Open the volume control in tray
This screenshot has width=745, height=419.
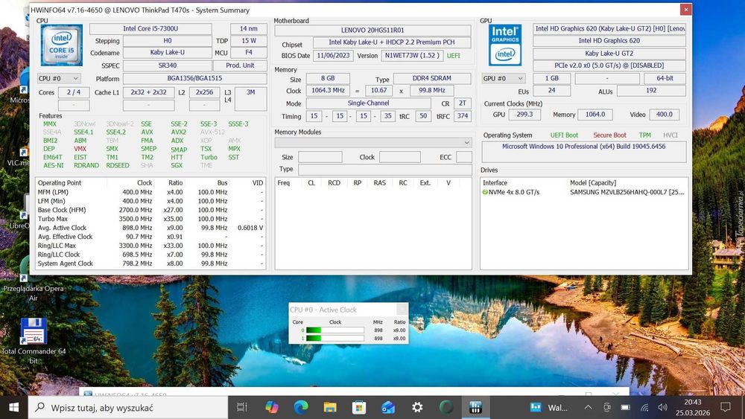[663, 407]
